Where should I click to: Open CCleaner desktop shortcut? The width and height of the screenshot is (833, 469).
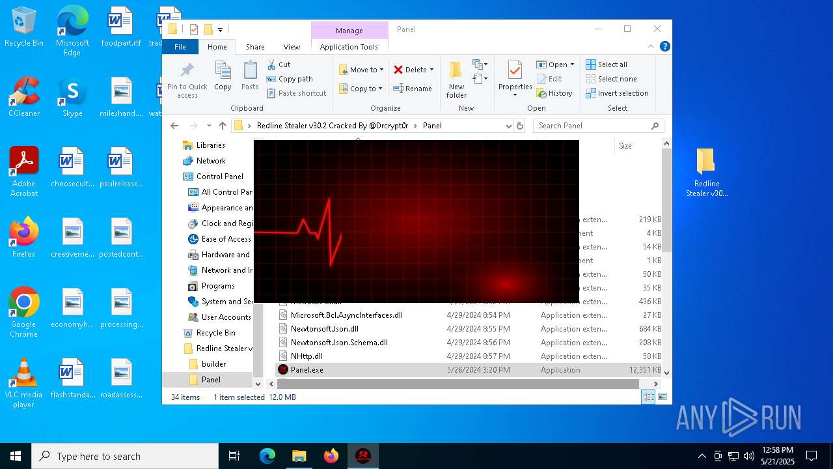24,97
